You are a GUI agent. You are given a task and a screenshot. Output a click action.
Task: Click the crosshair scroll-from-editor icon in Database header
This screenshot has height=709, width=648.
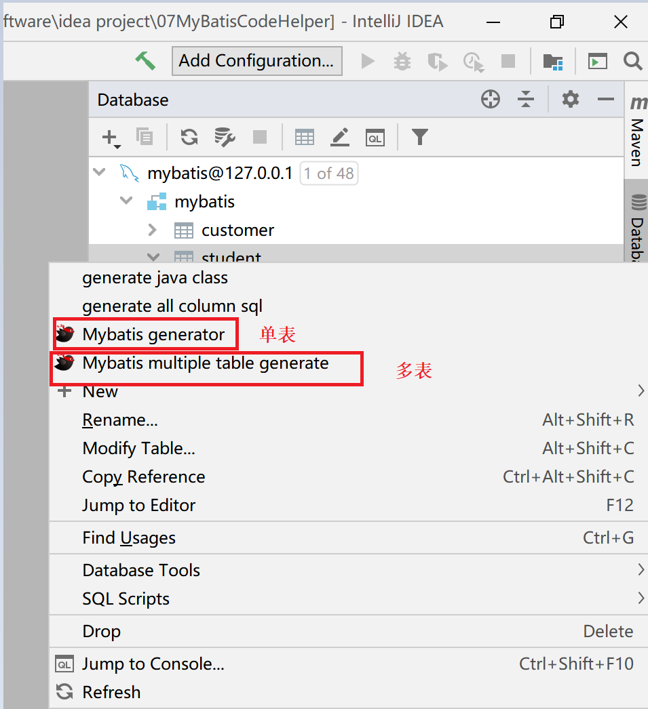[x=491, y=99]
